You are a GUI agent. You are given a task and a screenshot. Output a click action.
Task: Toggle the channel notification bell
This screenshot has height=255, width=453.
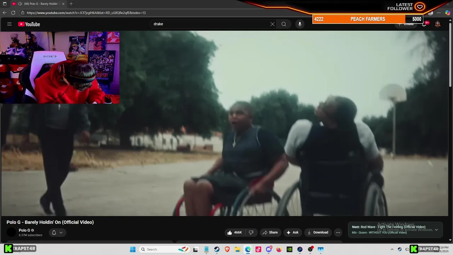[x=54, y=233]
